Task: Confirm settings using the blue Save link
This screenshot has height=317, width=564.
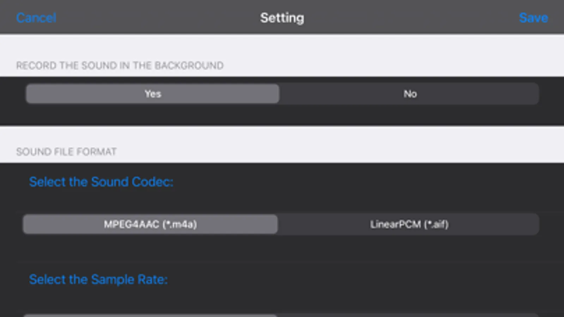Action: [x=533, y=18]
